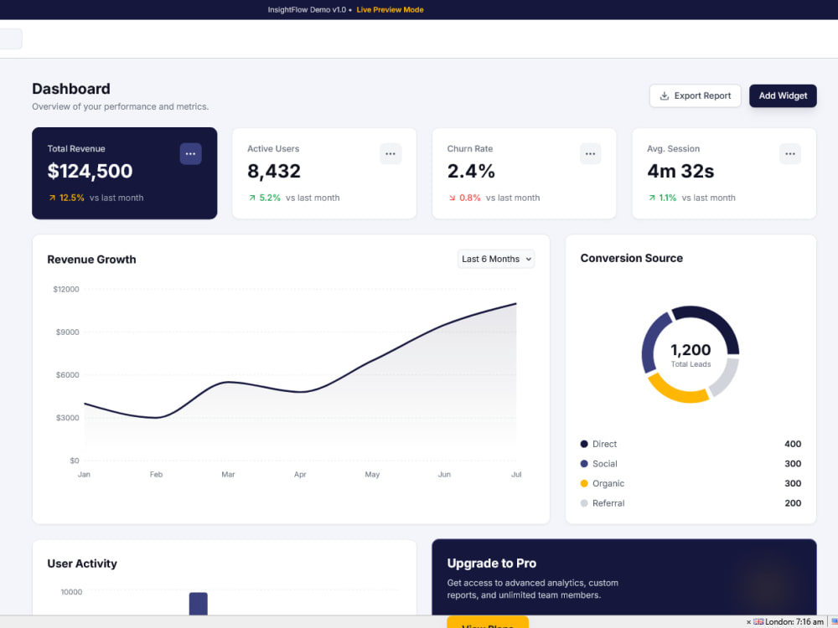Click the Mar label on chart axis

click(x=228, y=474)
